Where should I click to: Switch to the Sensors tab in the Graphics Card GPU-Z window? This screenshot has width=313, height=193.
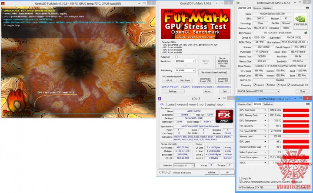pyautogui.click(x=257, y=8)
